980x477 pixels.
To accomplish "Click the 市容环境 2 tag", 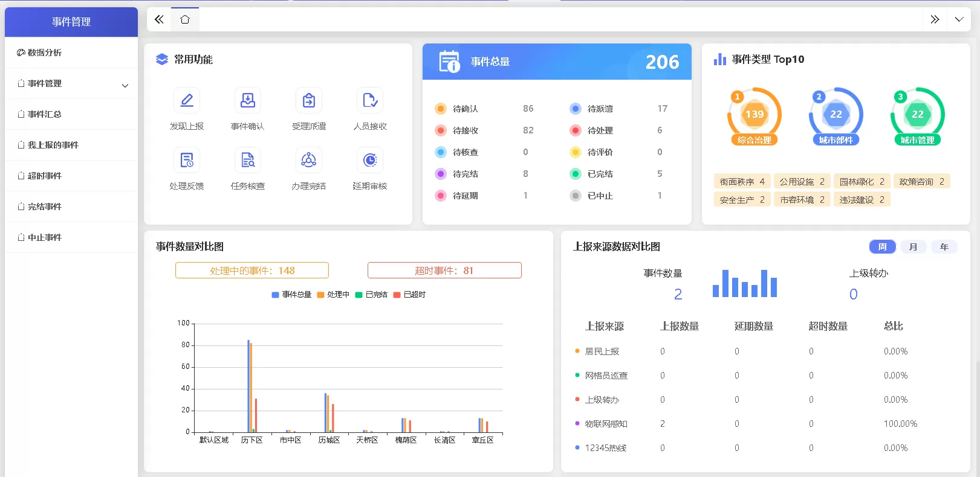I will click(x=802, y=199).
